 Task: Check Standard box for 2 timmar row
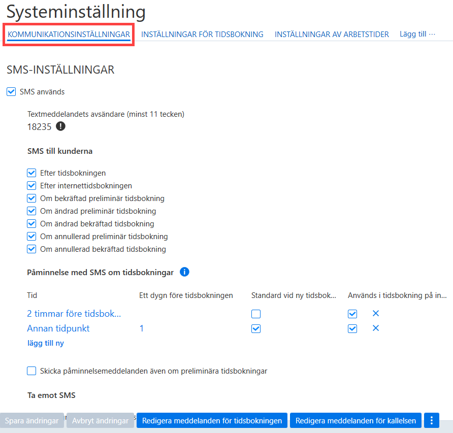[x=256, y=314]
